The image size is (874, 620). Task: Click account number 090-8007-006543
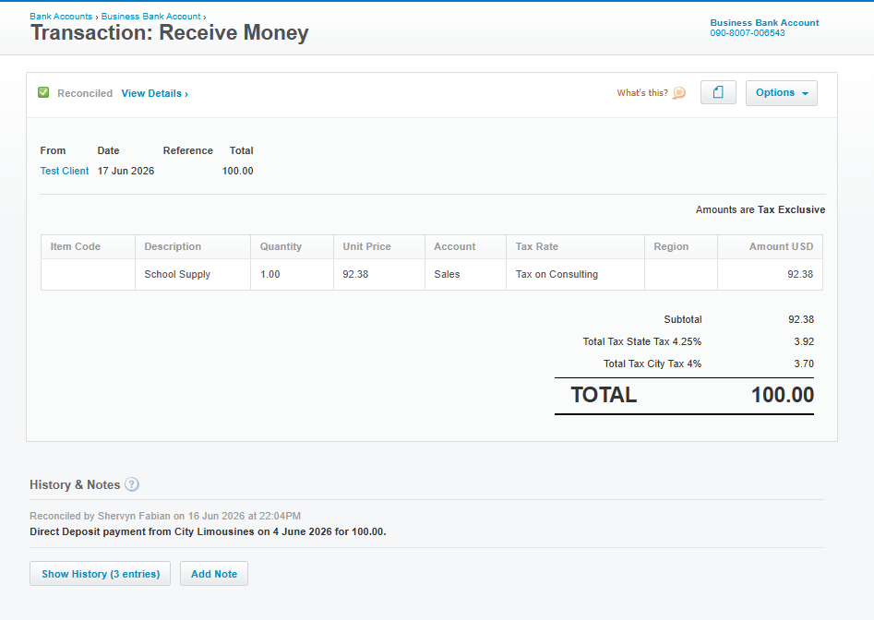[x=747, y=33]
